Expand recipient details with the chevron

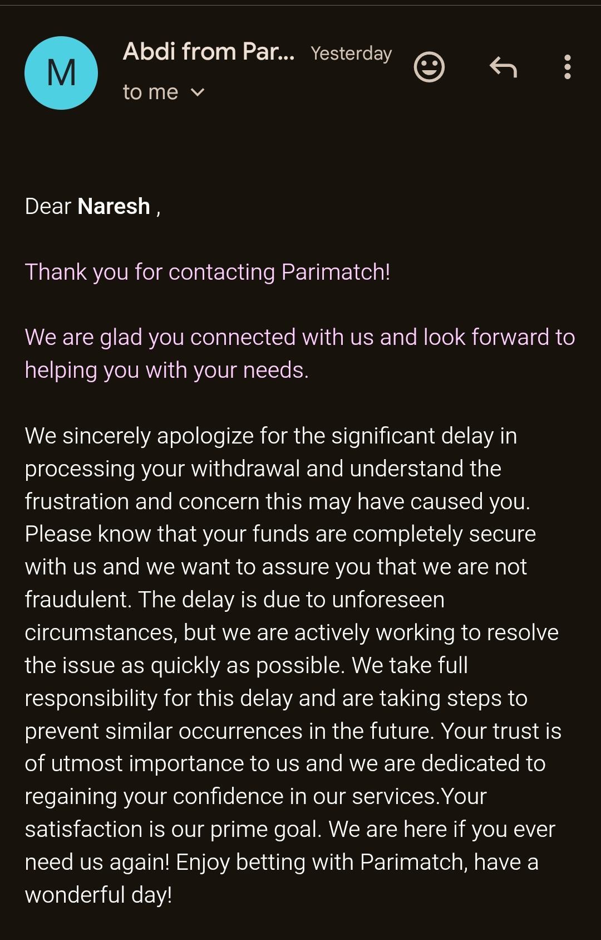tap(198, 92)
